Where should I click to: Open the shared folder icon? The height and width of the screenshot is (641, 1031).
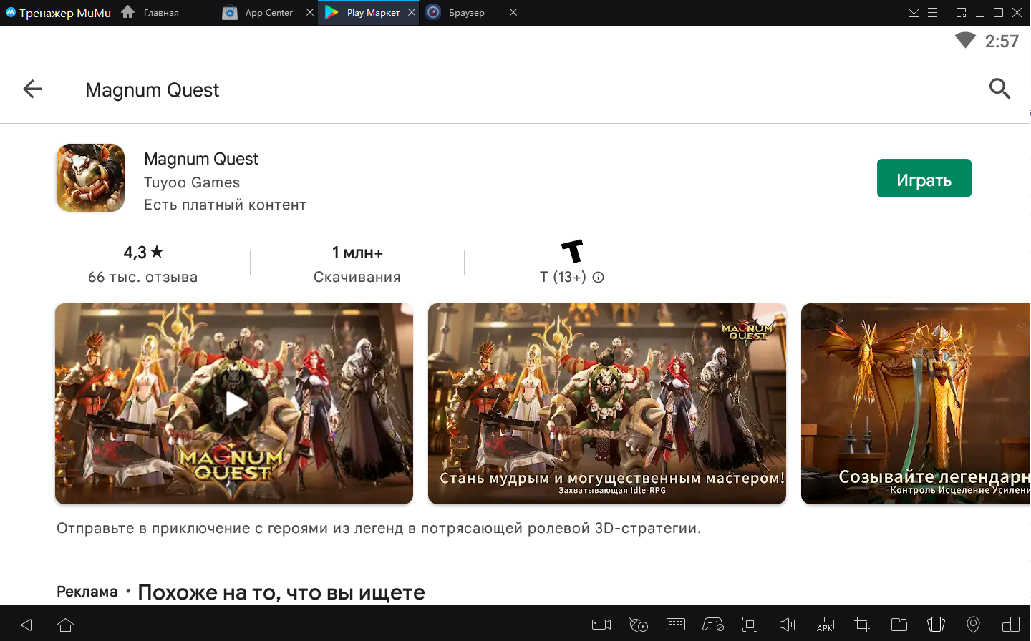click(899, 625)
